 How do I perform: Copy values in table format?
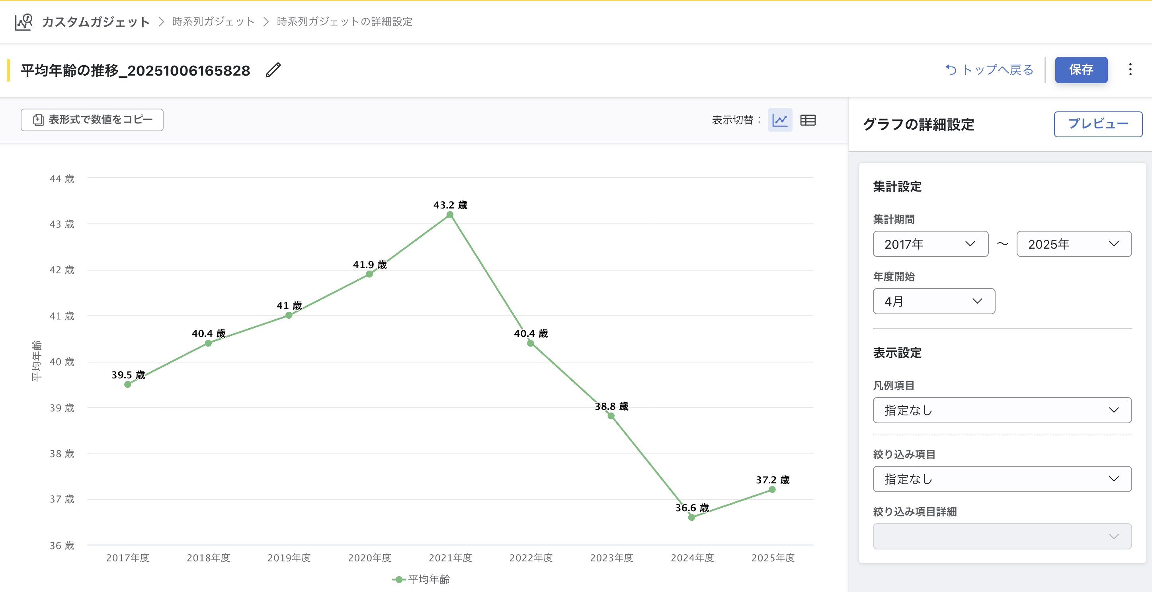[92, 120]
